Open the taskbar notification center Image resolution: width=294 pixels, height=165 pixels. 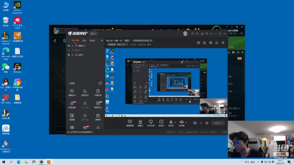coord(289,162)
